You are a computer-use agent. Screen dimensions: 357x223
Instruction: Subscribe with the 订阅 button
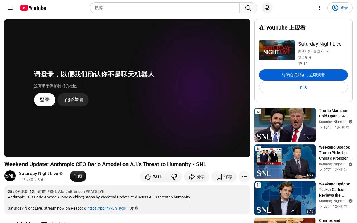tap(78, 176)
